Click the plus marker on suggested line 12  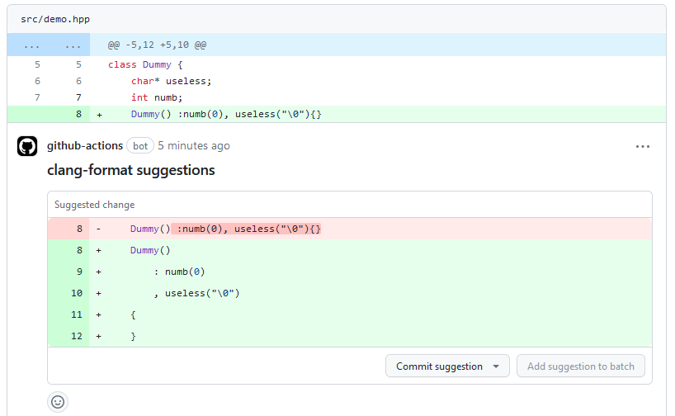click(x=99, y=336)
